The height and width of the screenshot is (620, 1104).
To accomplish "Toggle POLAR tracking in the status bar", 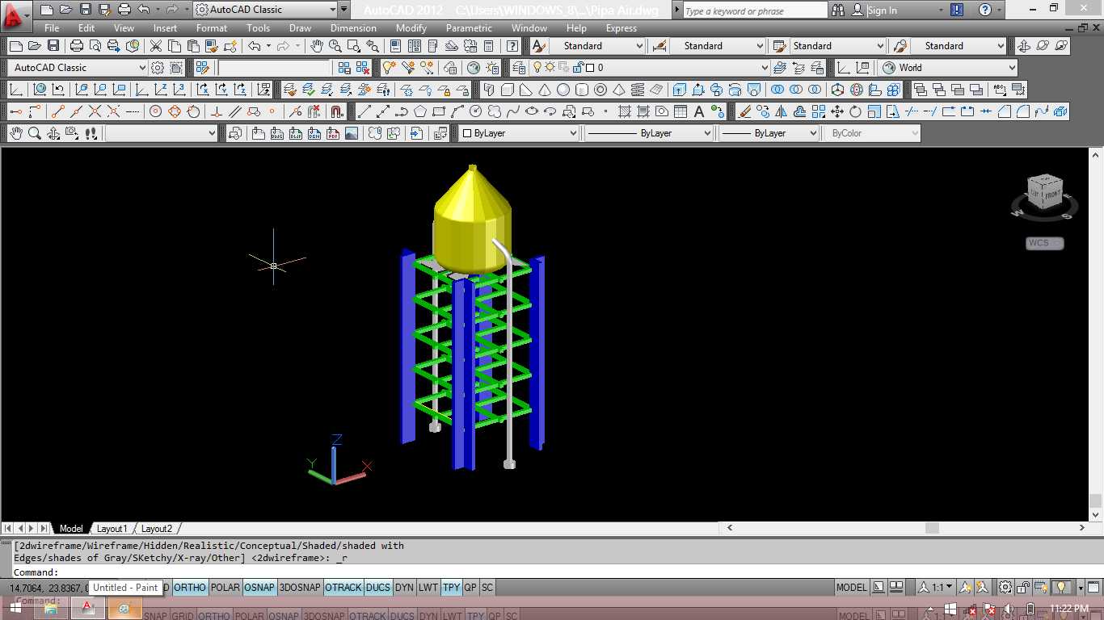I will [x=225, y=588].
